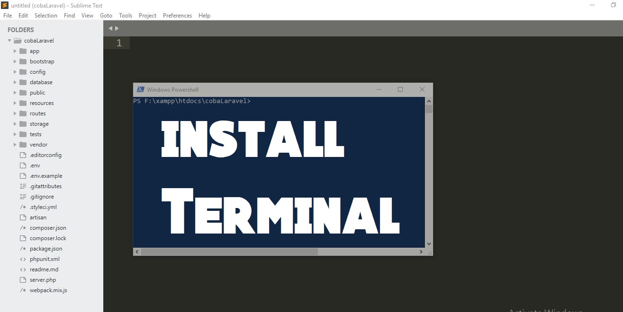Open the Goto menu for navigation
623x312 pixels.
point(106,15)
